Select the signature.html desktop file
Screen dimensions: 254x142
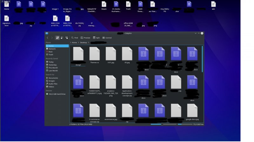[7, 21]
